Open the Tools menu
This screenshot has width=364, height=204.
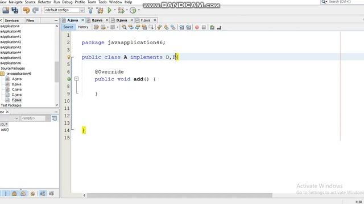tap(102, 2)
